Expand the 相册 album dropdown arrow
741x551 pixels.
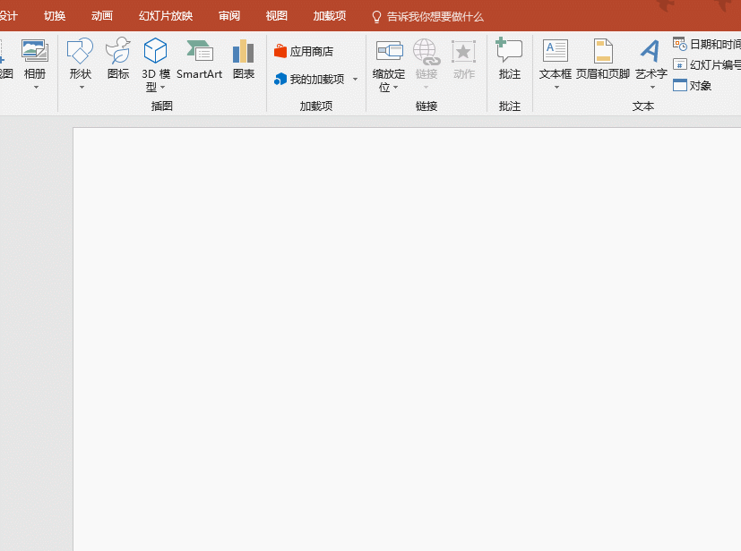click(35, 88)
